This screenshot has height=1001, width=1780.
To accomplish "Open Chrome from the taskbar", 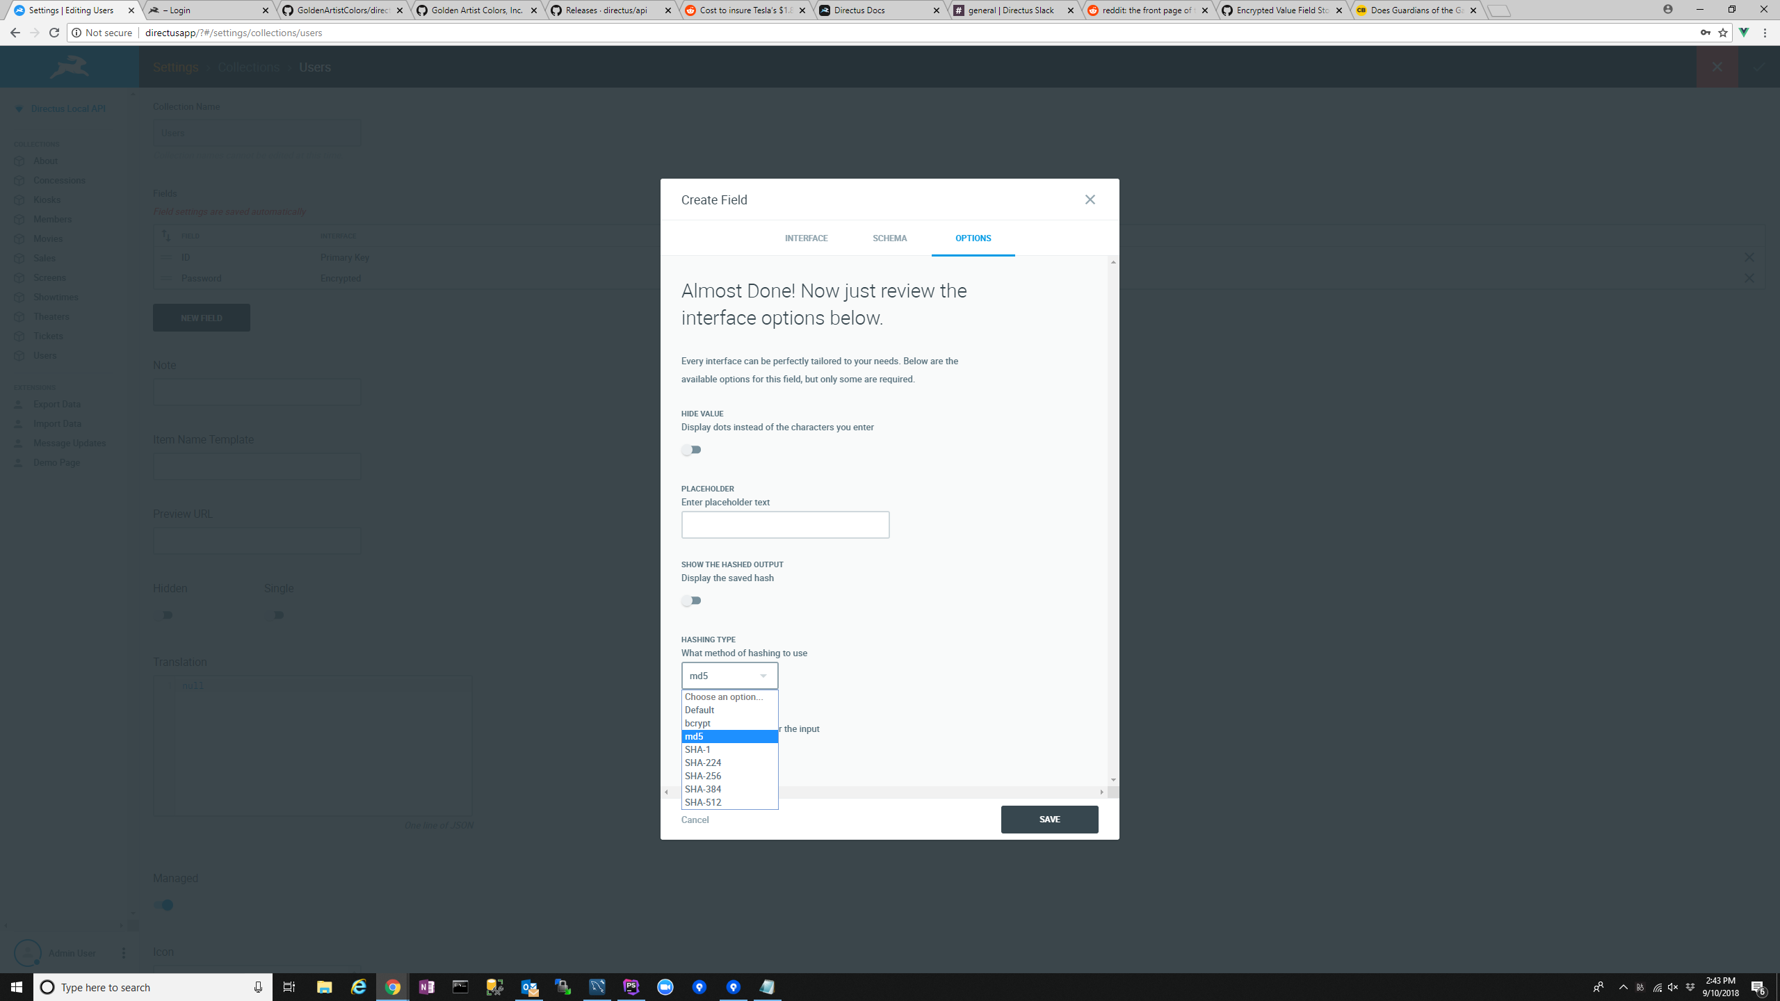I will coord(392,987).
